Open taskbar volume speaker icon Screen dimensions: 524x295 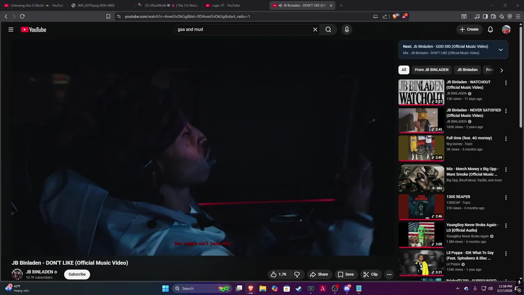click(x=490, y=288)
